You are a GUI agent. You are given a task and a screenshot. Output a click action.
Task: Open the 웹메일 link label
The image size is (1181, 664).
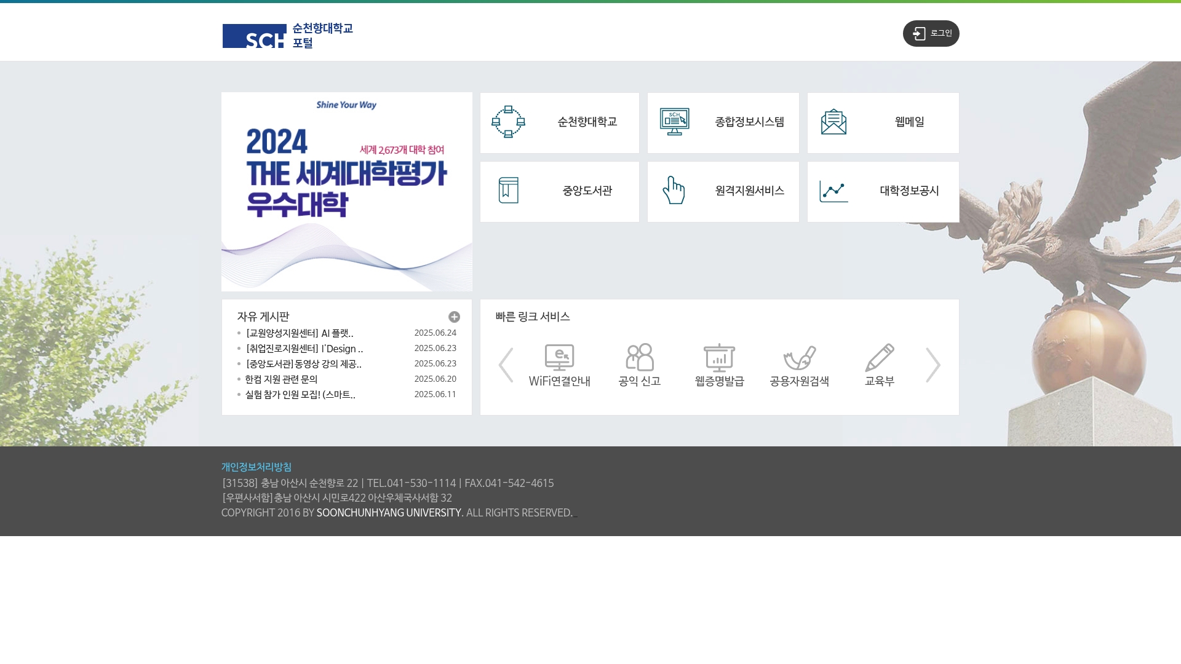[909, 122]
